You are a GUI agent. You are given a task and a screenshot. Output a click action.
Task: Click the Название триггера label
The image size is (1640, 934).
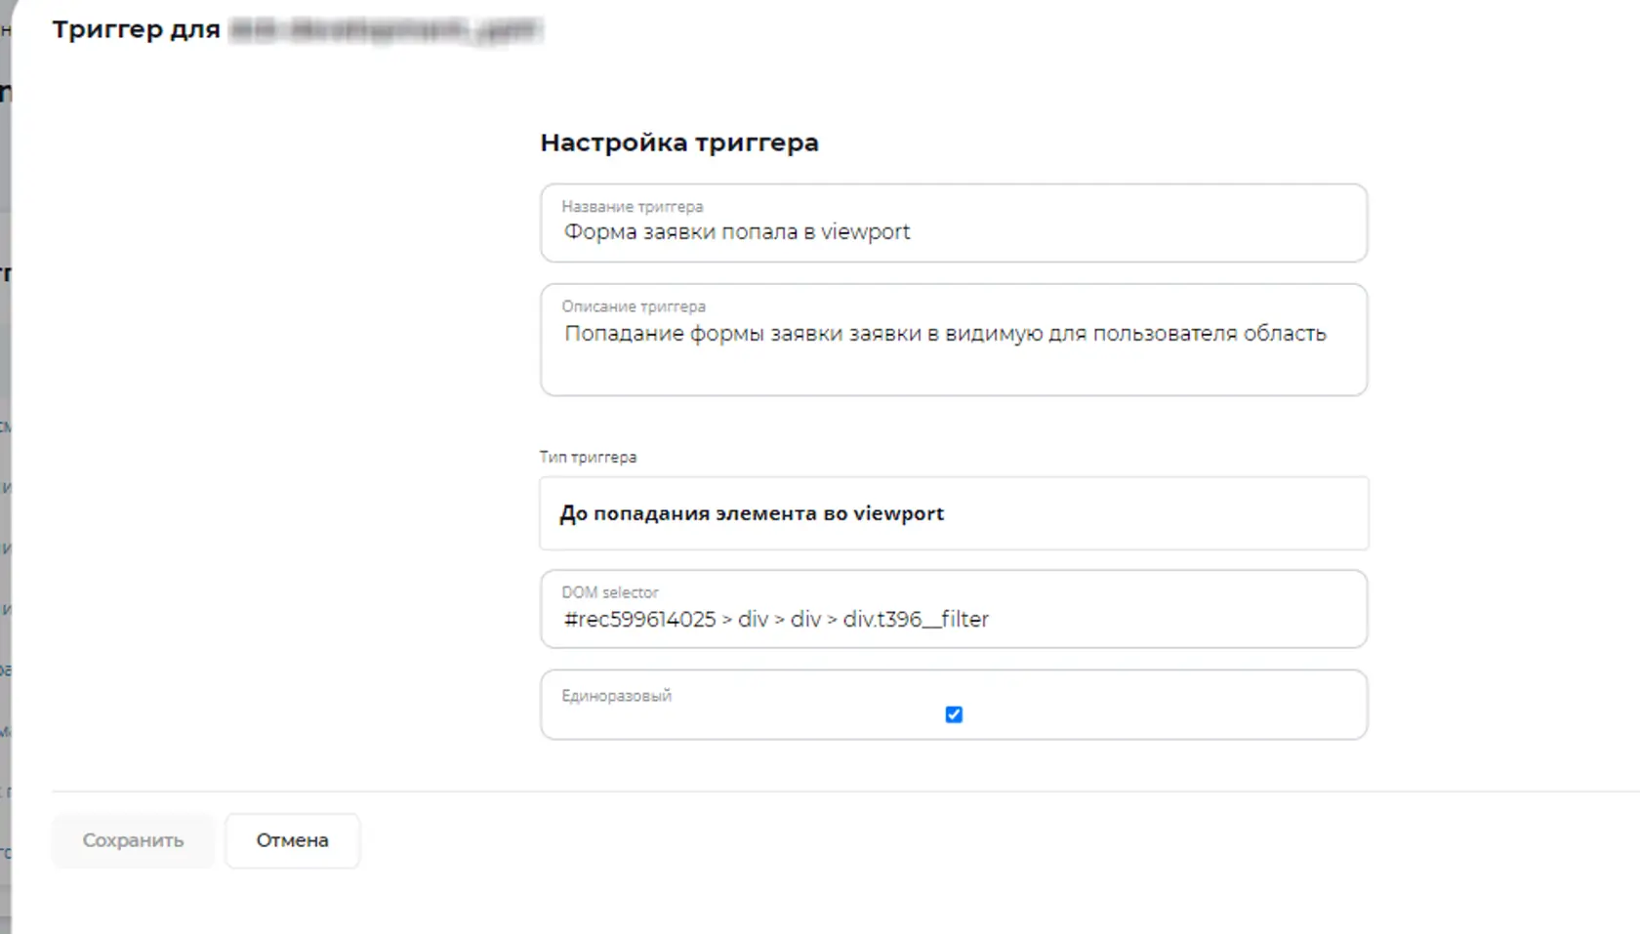[x=632, y=207]
